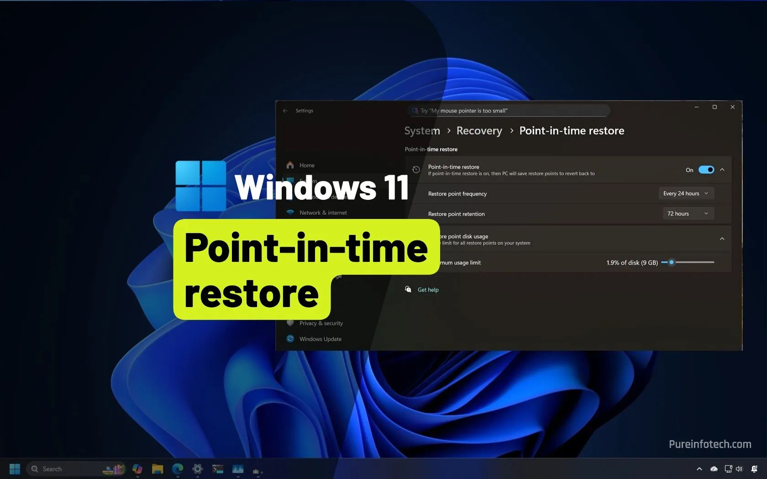Click Recovery in the breadcrumb navigation
The height and width of the screenshot is (479, 767).
[479, 130]
